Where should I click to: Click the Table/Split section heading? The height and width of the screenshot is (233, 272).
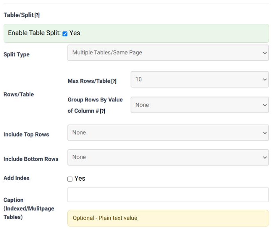coord(19,15)
